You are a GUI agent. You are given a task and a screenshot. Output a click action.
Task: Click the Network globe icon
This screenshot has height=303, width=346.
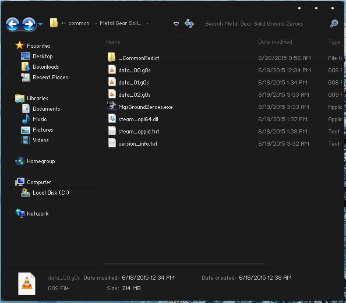pos(20,213)
